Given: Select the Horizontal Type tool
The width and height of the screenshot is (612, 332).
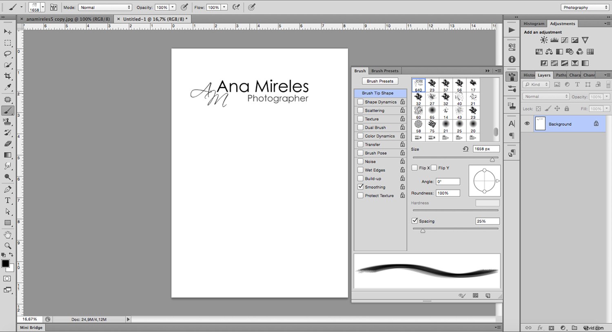Looking at the screenshot, I should pyautogui.click(x=7, y=200).
